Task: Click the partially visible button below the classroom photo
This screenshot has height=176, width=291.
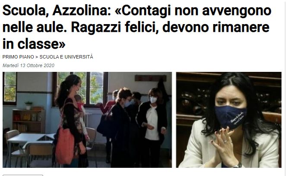Action: point(23,175)
